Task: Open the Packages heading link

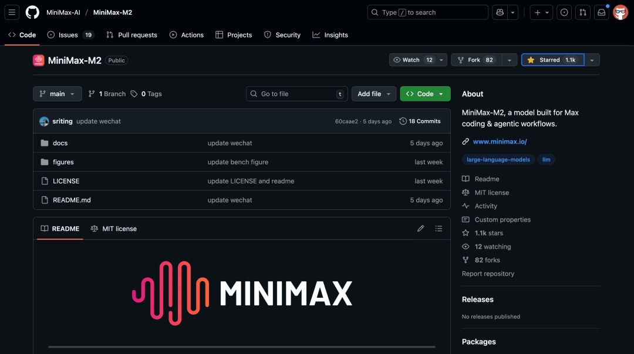Action: 479,342
